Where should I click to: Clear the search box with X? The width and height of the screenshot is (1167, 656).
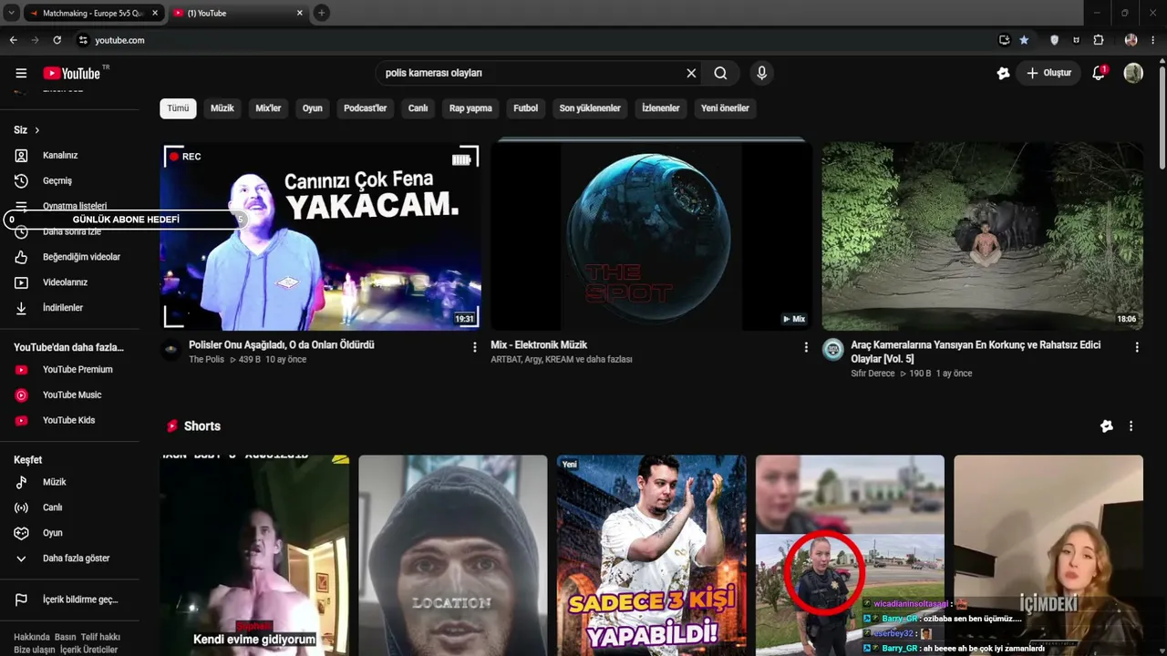tap(691, 73)
